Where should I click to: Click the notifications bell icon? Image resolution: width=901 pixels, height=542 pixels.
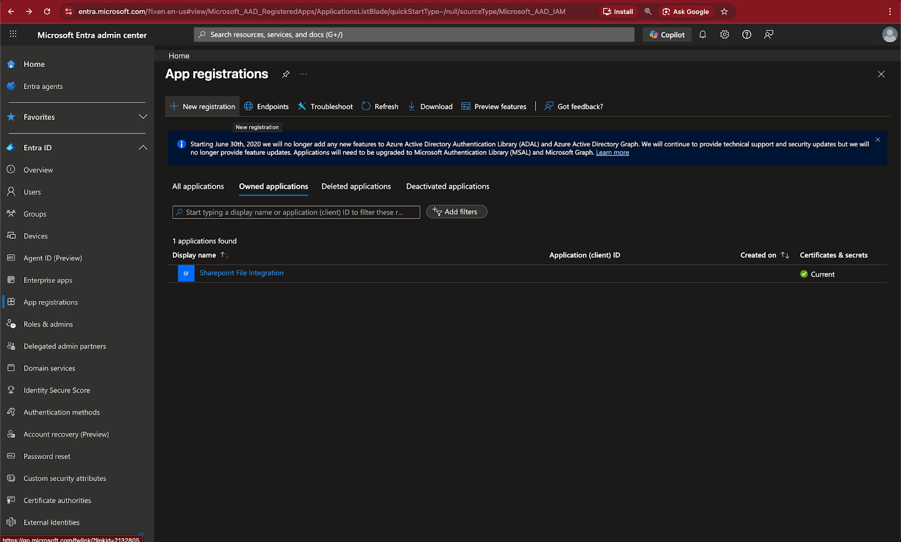703,34
